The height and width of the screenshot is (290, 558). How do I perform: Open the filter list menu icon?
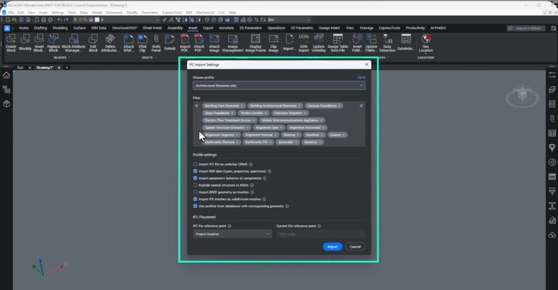click(x=196, y=106)
